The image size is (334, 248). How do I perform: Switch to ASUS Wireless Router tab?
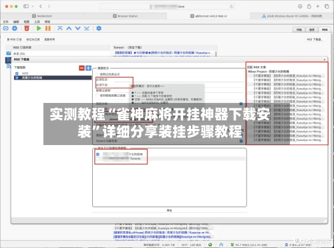(291, 16)
